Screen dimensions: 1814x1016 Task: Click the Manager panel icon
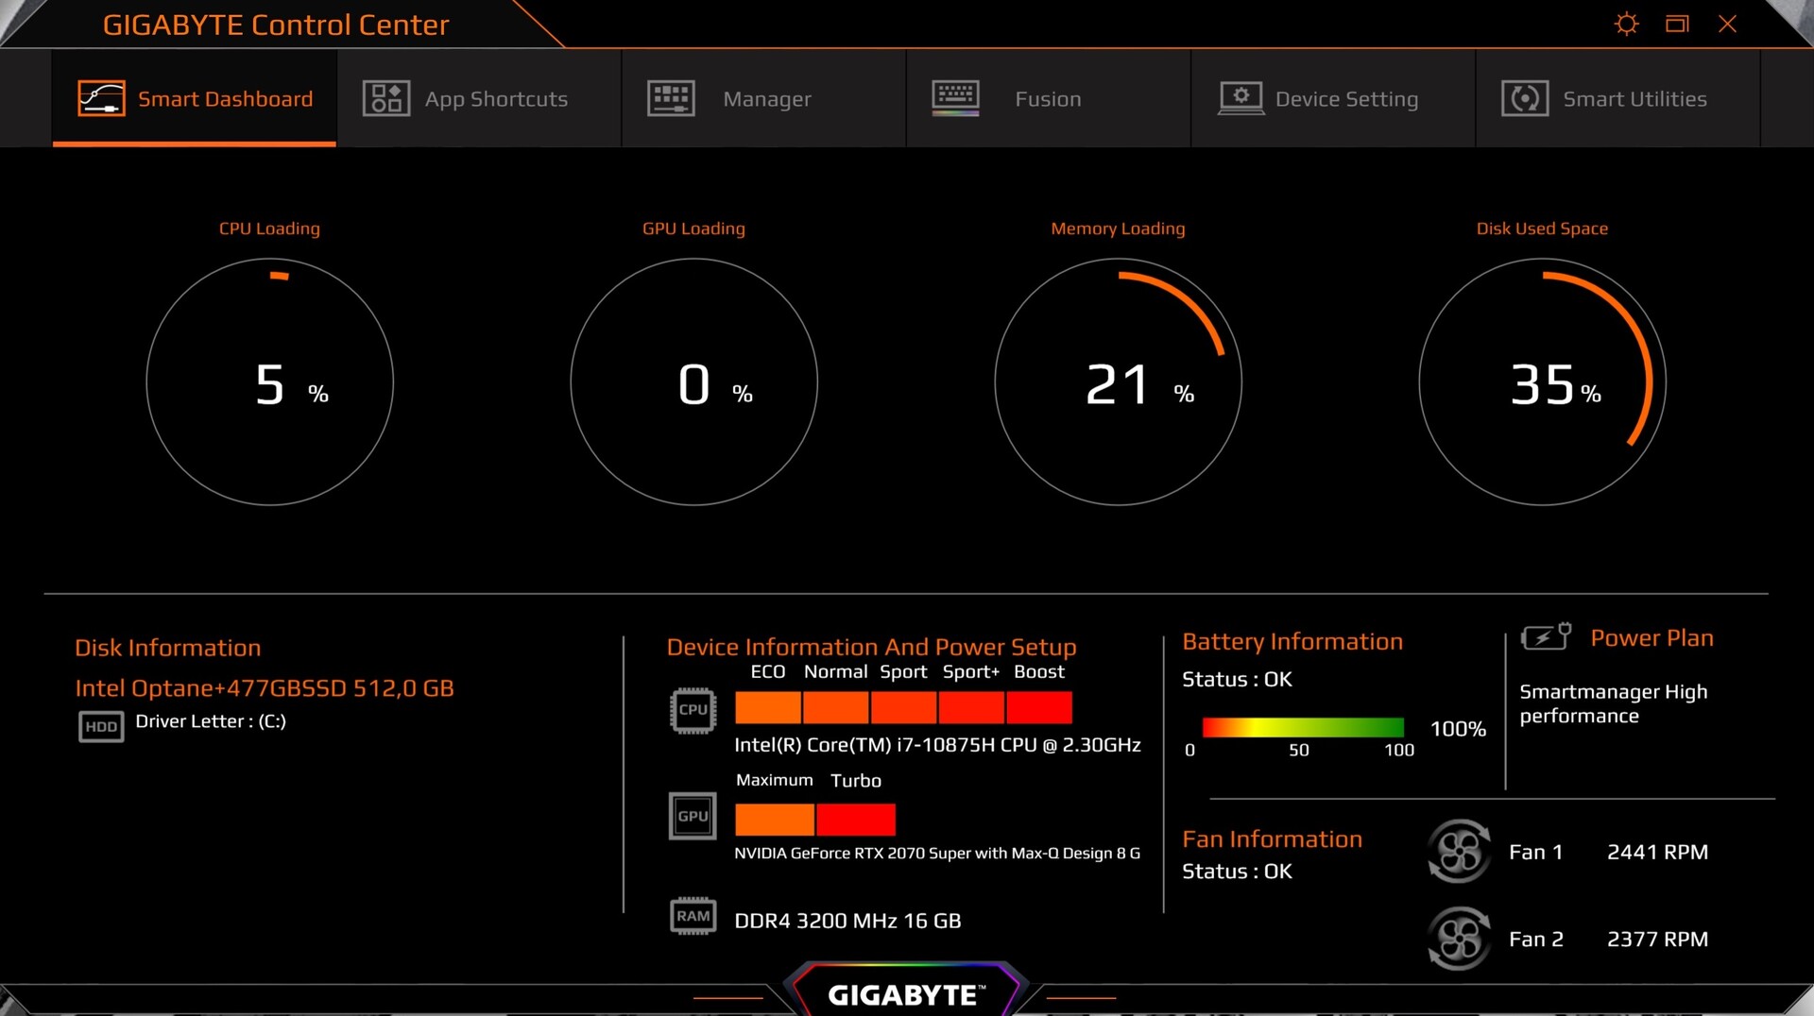pos(671,98)
